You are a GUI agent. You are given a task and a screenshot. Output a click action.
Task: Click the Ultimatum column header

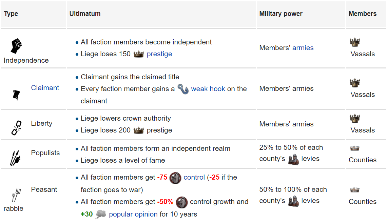pos(85,14)
